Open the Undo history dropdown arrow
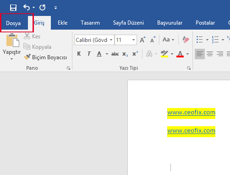 pos(33,7)
